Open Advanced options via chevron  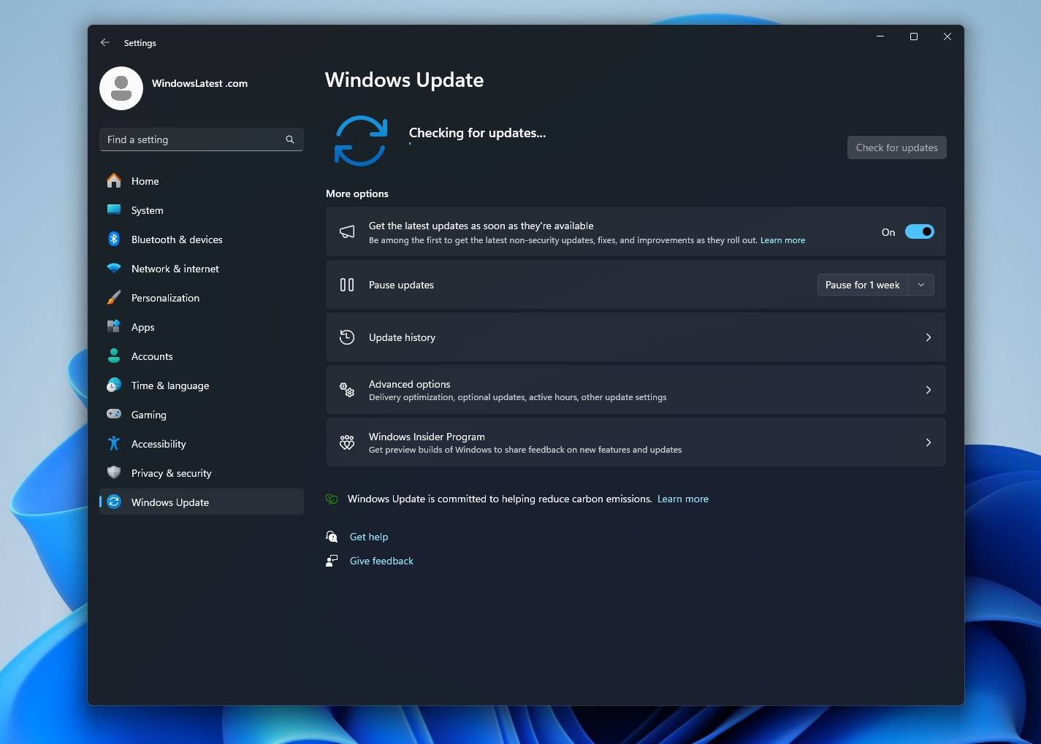pyautogui.click(x=928, y=390)
